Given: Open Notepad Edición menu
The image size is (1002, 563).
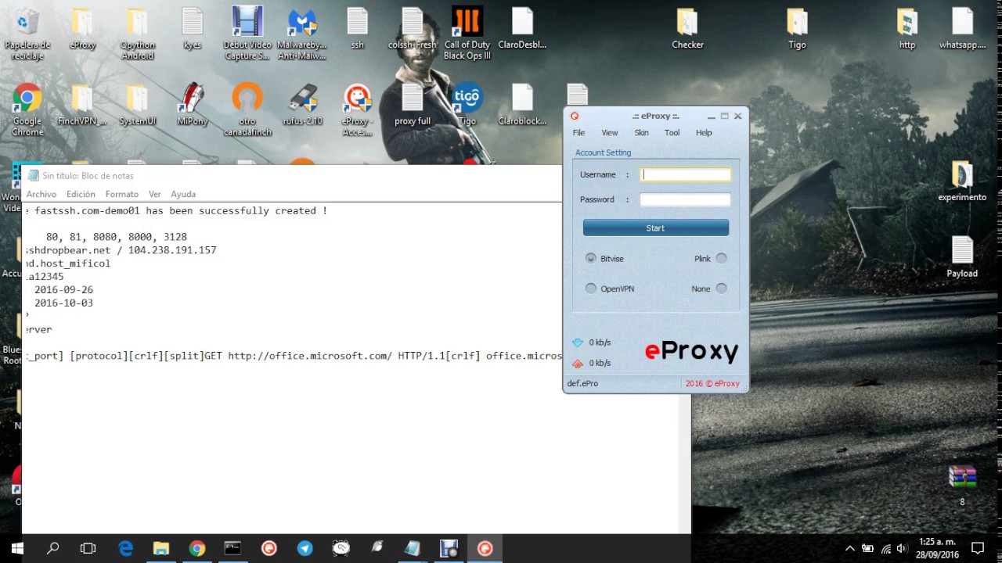Looking at the screenshot, I should (x=81, y=194).
